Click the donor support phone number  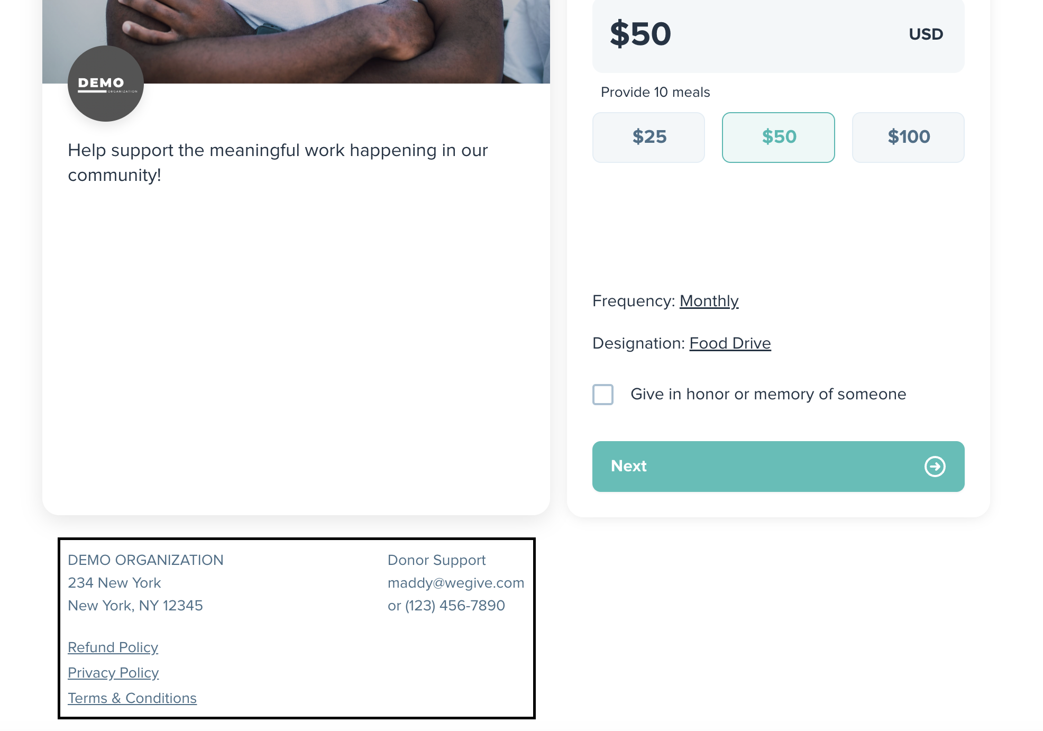[455, 606]
